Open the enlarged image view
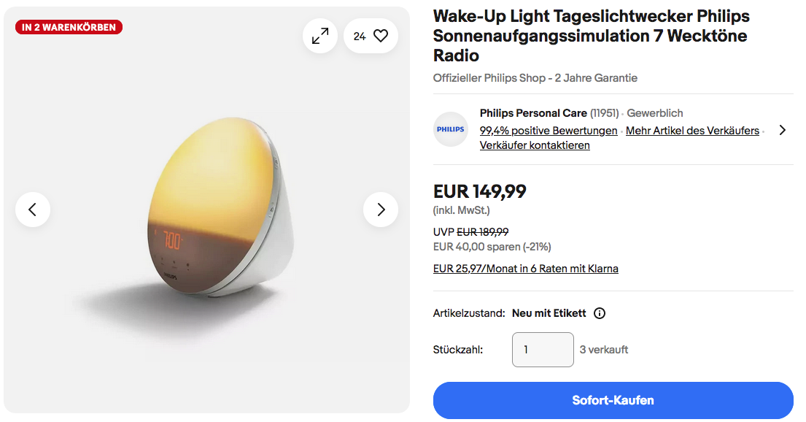Viewport: 806px width, 422px height. [320, 36]
